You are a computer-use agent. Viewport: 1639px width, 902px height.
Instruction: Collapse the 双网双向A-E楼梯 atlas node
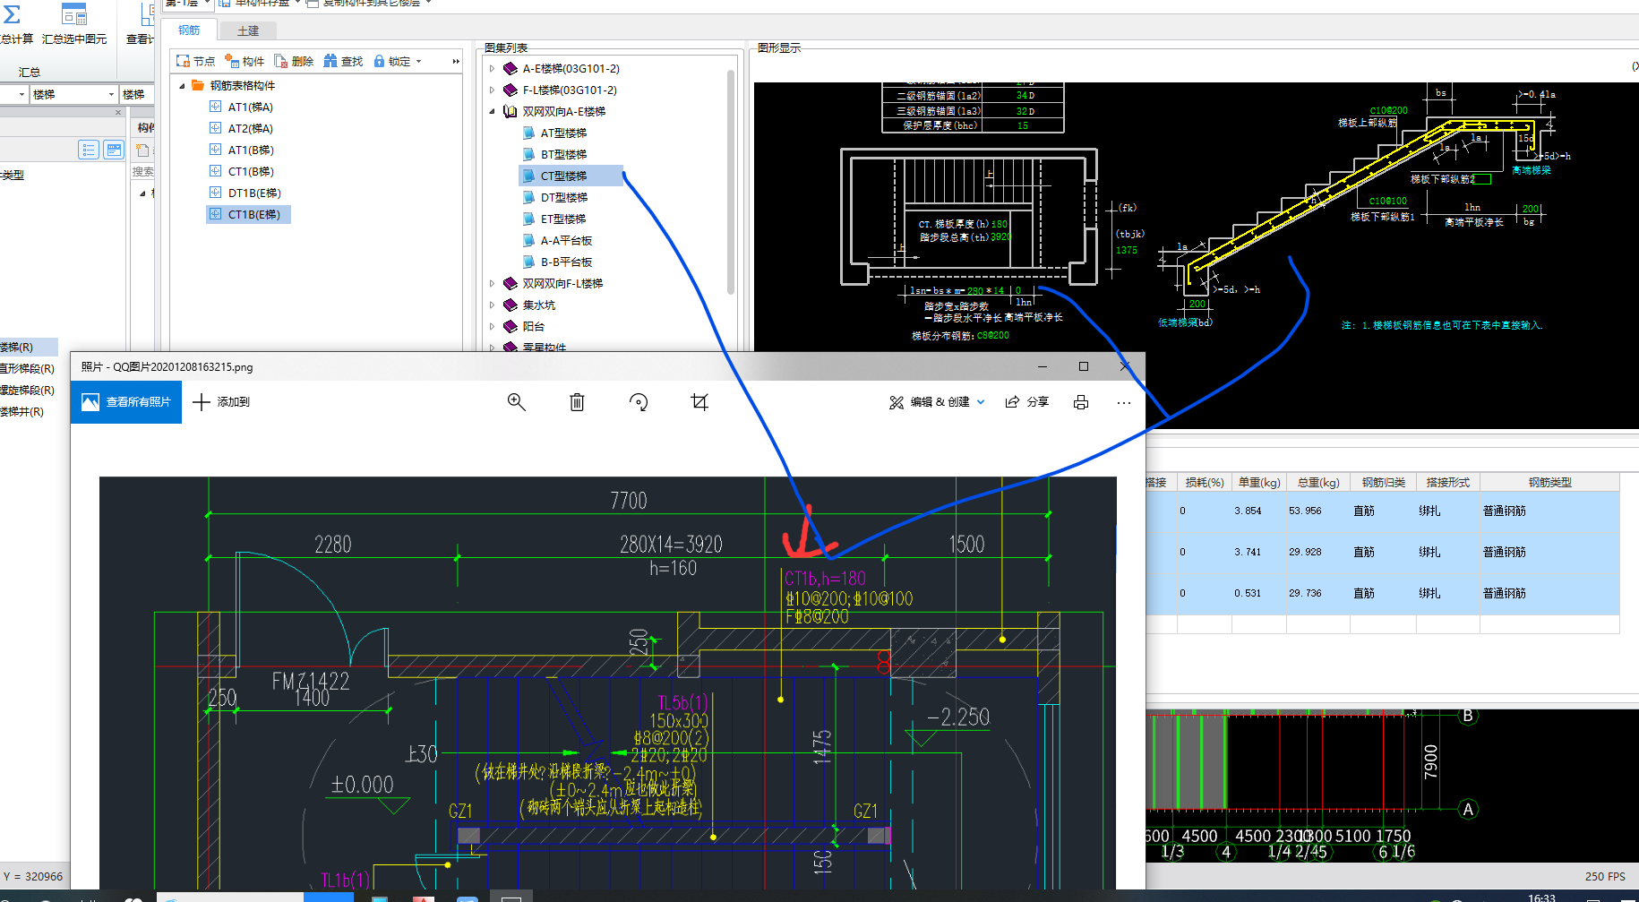pyautogui.click(x=492, y=111)
